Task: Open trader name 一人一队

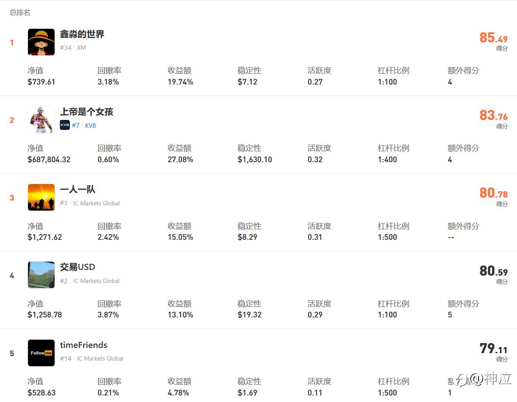Action: [78, 189]
